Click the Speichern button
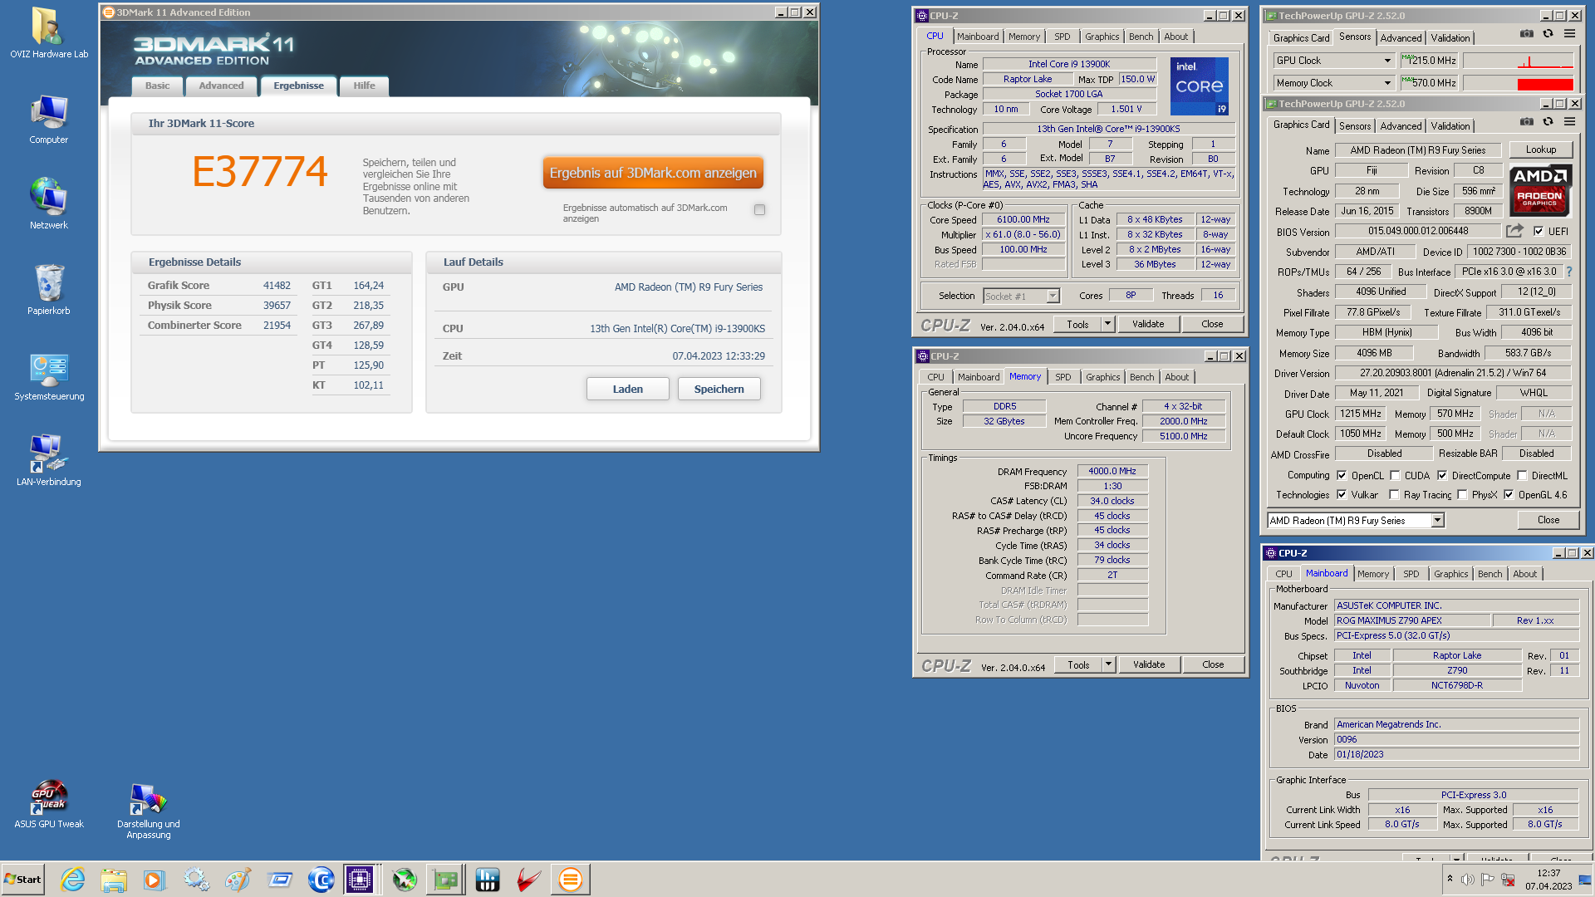1595x897 pixels. click(719, 389)
